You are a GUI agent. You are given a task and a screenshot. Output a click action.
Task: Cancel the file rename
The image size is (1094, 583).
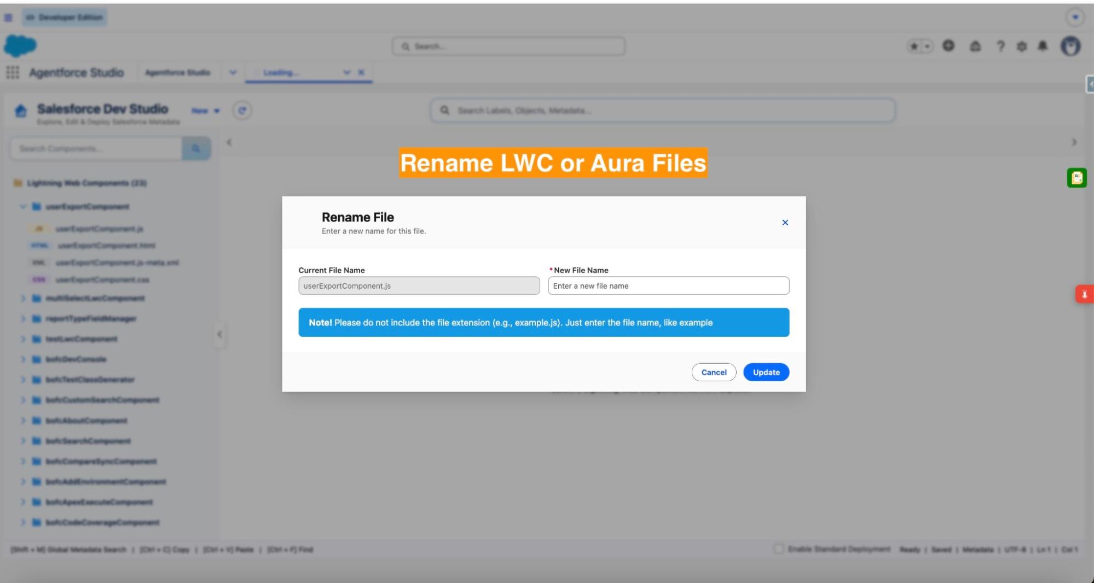pos(714,372)
